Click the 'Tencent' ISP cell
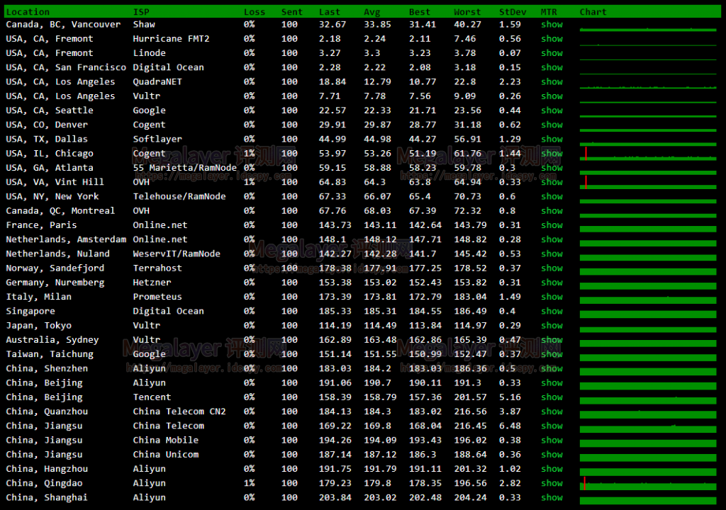726x510 pixels. point(152,397)
